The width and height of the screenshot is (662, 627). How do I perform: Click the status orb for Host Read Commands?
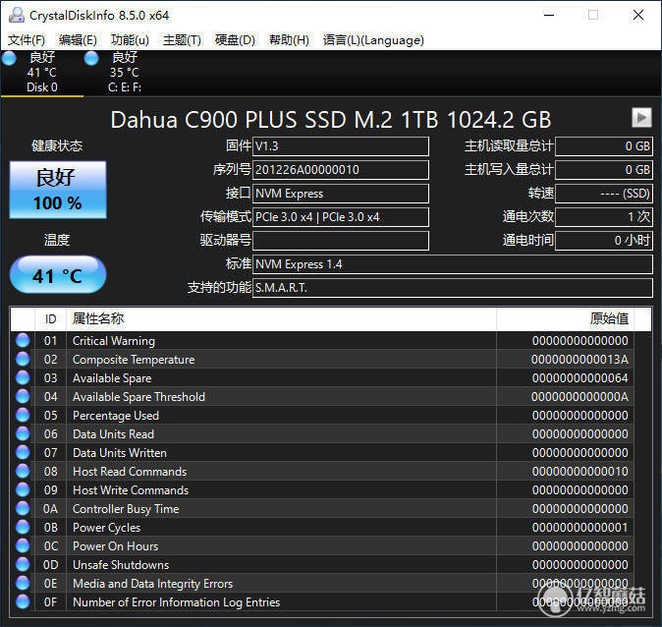pos(23,471)
